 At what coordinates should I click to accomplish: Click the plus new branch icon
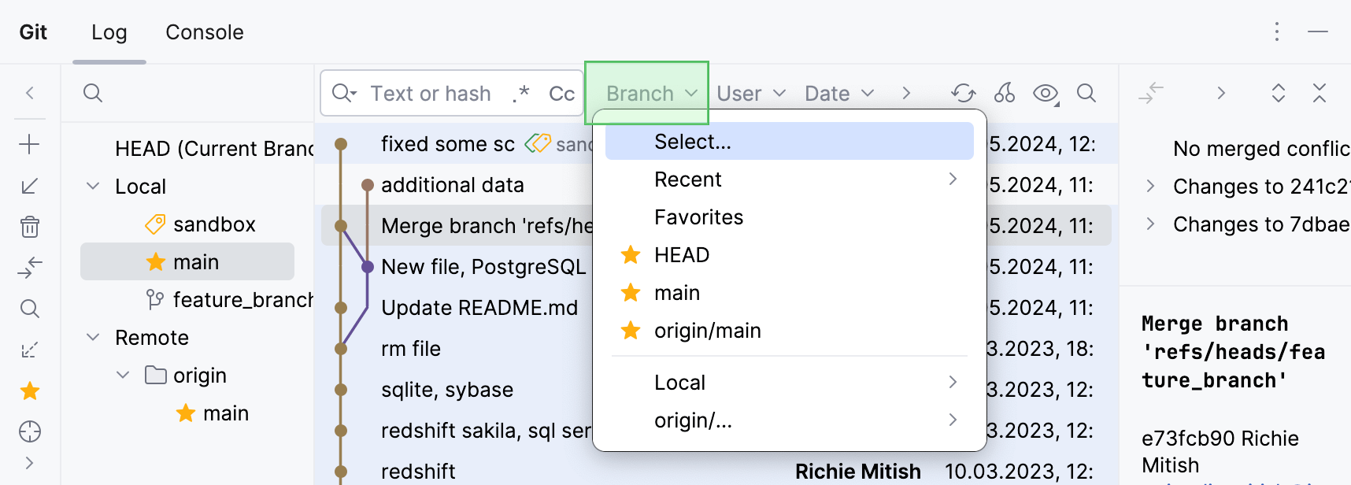[30, 144]
